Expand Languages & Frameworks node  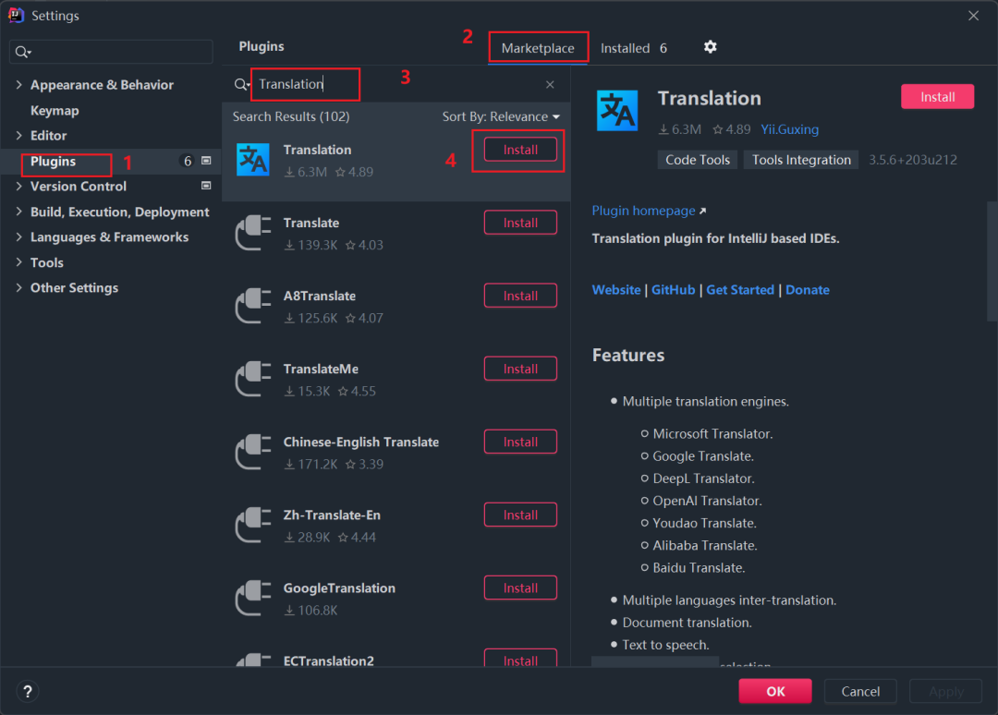pos(18,237)
